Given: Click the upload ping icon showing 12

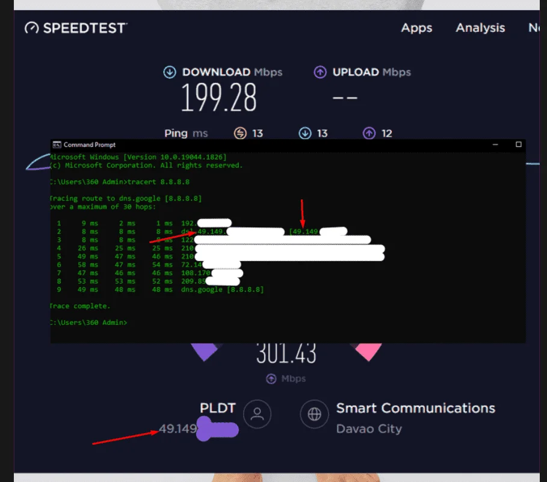Looking at the screenshot, I should point(369,133).
